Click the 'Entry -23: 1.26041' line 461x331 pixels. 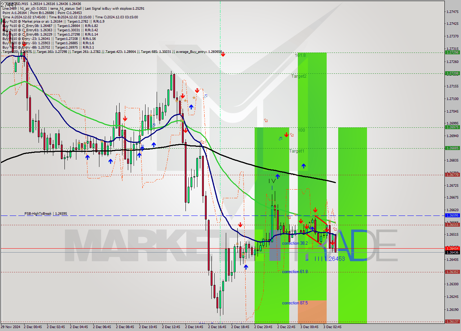tap(49, 38)
